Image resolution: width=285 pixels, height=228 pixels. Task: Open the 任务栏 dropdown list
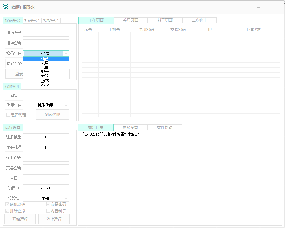coord(66,198)
